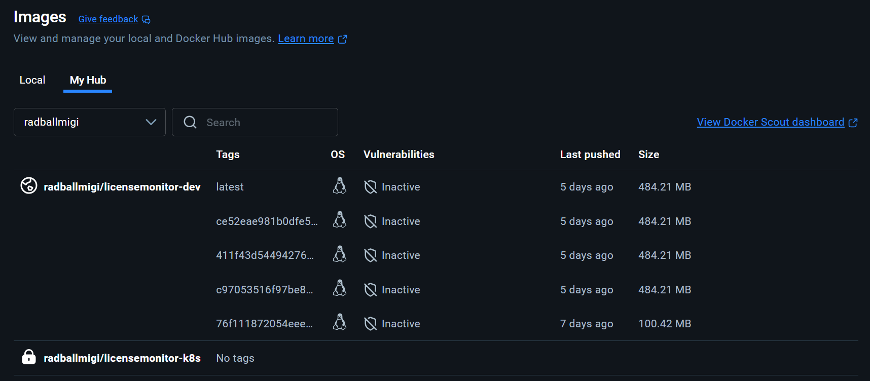Click the Vulnerabilities column header
The height and width of the screenshot is (381, 870).
(399, 155)
